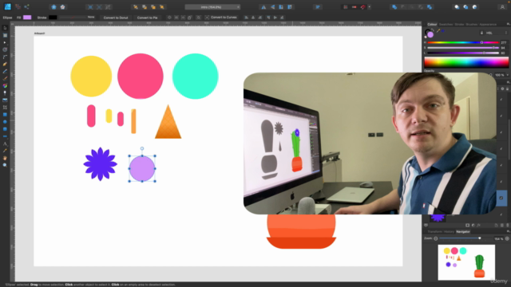The width and height of the screenshot is (511, 287).
Task: Select the Artboard tool
Action: tap(5, 35)
